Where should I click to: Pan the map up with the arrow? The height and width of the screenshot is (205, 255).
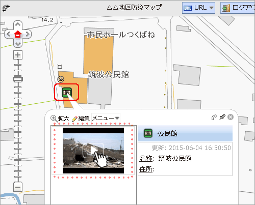18,24
